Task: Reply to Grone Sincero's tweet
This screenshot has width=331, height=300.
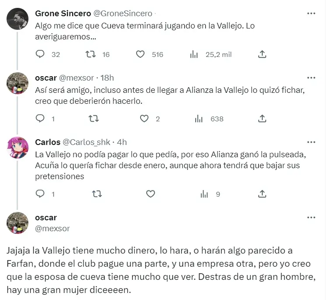Action: [40, 54]
